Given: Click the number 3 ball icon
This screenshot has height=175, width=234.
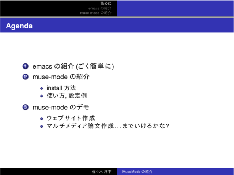Looking at the screenshot, I should click(25, 107).
